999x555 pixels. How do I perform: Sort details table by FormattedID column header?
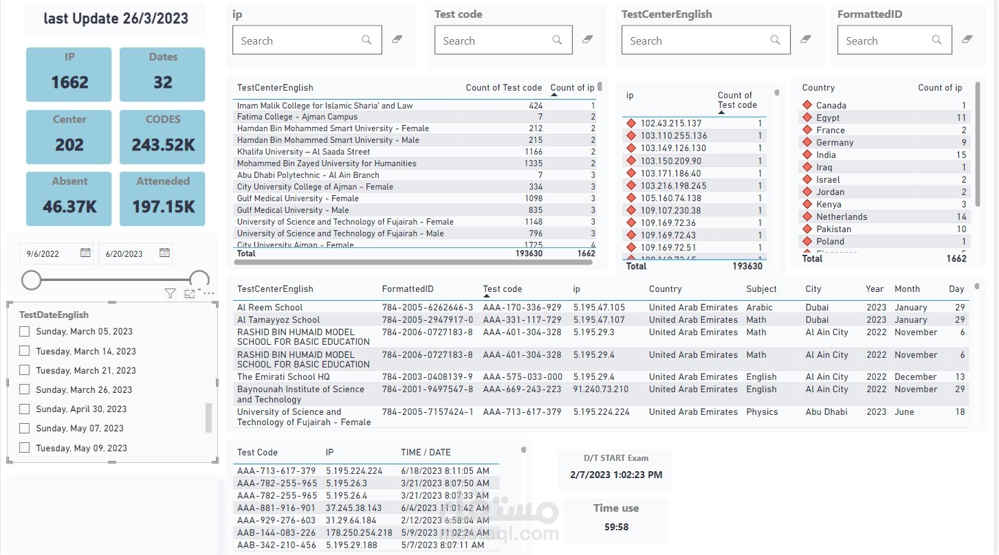click(x=408, y=289)
